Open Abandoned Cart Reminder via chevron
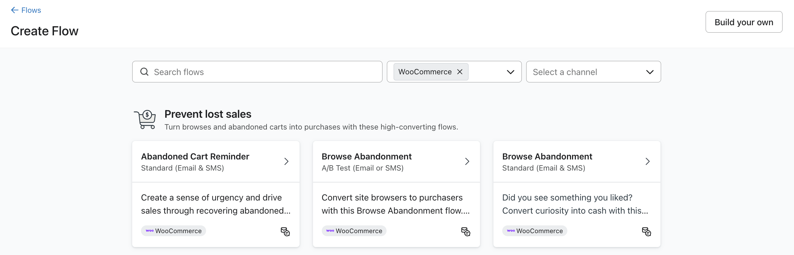Screen dimensions: 794x255 coord(286,161)
